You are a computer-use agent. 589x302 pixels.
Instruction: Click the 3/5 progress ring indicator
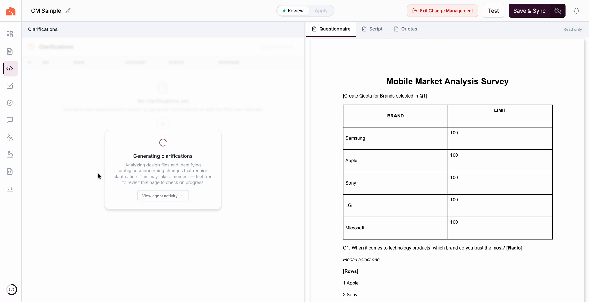[x=12, y=289]
